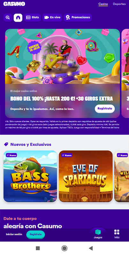Tap the Android recent apps square
Image resolution: width=129 pixels, height=256 pixels.
point(38,248)
